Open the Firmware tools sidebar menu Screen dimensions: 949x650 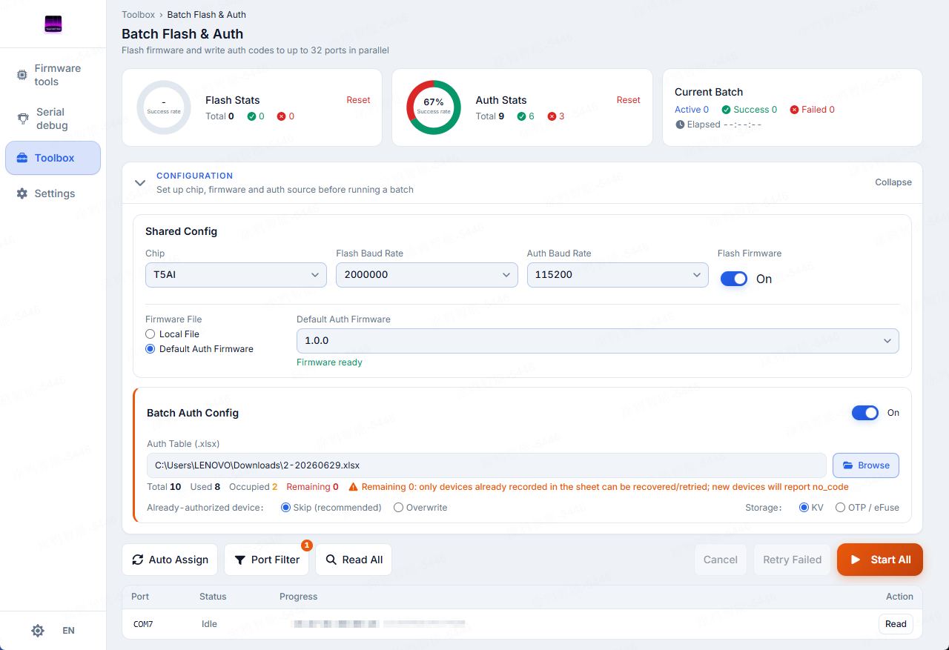point(53,75)
